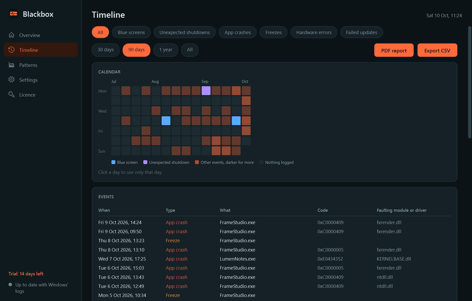The width and height of the screenshot is (472, 301).
Task: Open Settings via the gear icon
Action: [x=12, y=80]
